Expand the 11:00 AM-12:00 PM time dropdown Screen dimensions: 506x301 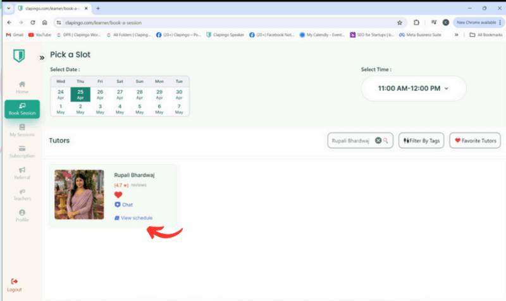tap(413, 88)
